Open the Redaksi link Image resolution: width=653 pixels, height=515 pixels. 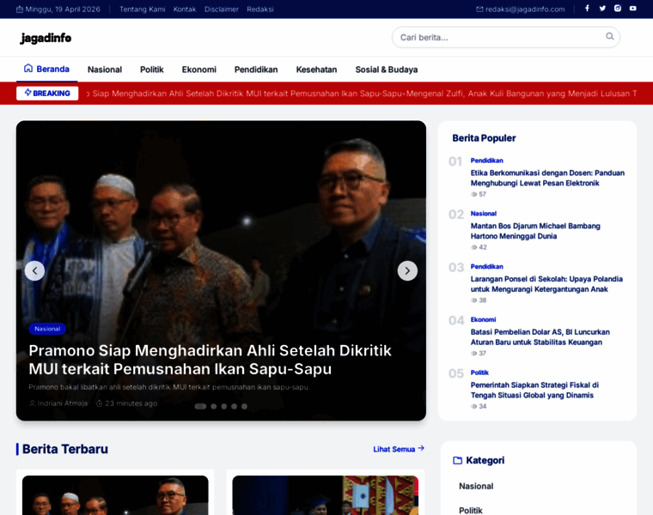click(x=259, y=9)
